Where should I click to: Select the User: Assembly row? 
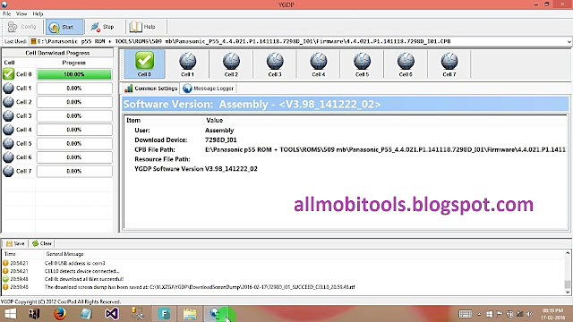pos(346,131)
